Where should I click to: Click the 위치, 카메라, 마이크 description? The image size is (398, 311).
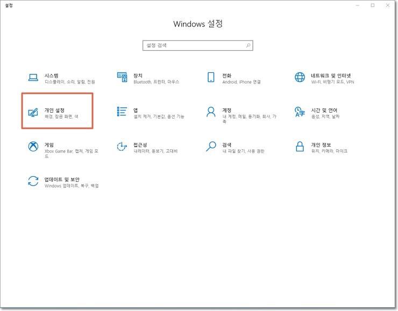coord(329,151)
